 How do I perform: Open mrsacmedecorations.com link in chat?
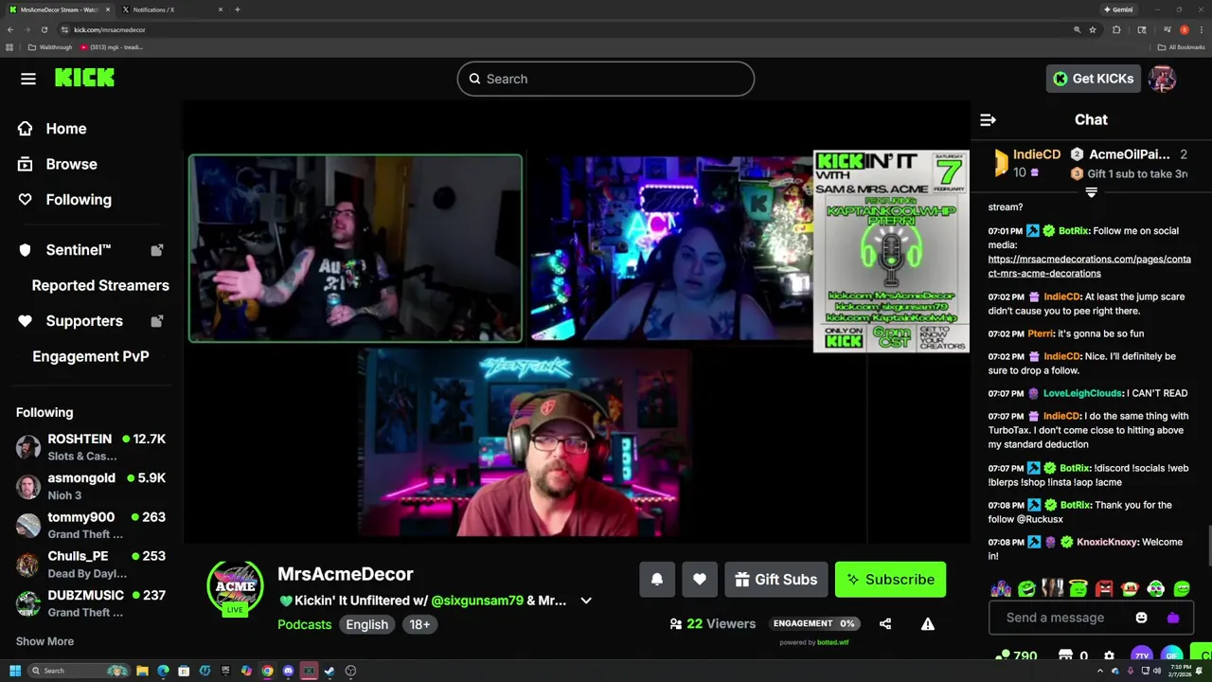click(1089, 266)
